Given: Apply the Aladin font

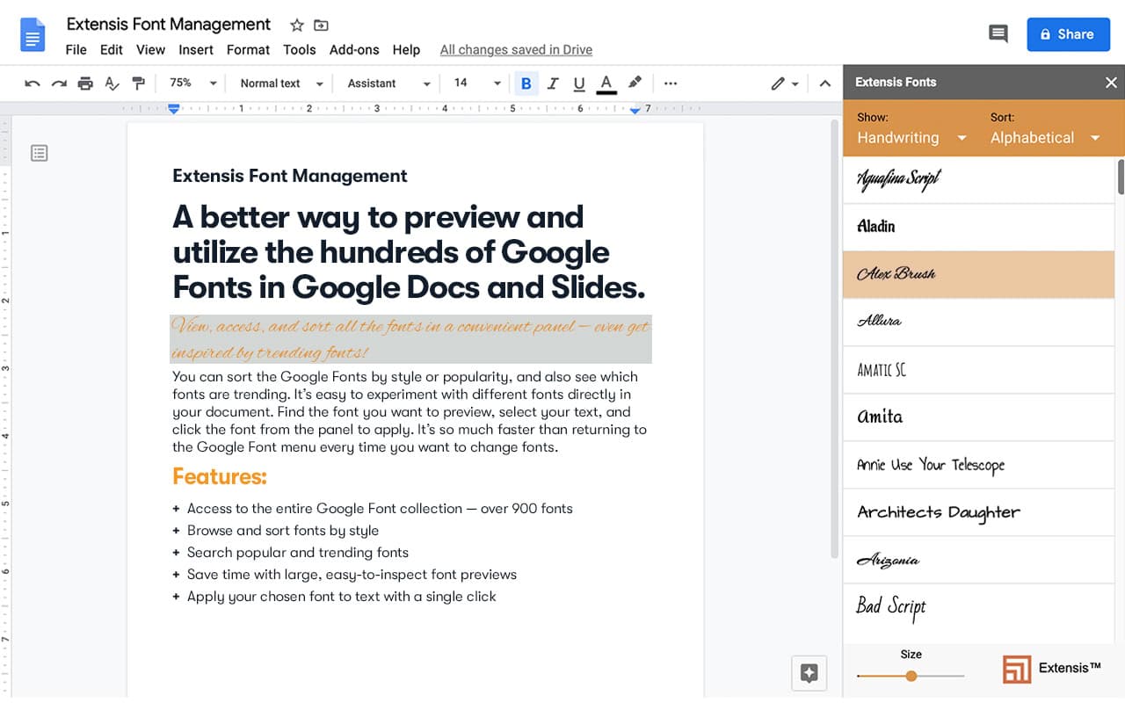Looking at the screenshot, I should point(978,227).
